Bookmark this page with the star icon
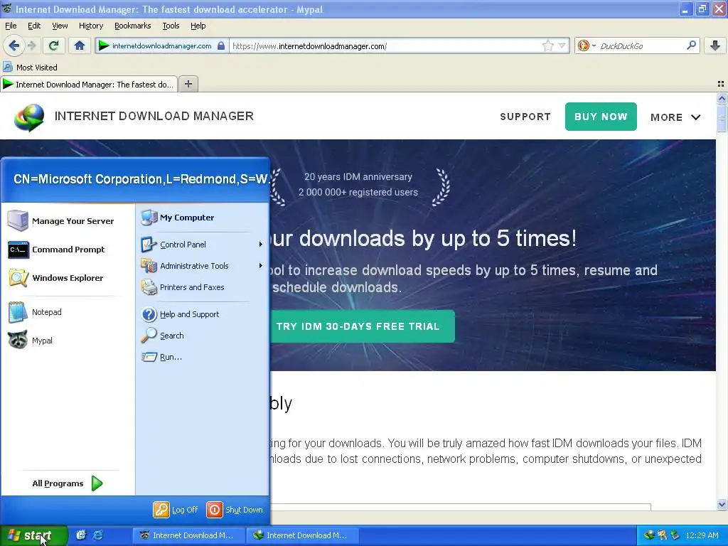This screenshot has width=728, height=546. (x=548, y=45)
